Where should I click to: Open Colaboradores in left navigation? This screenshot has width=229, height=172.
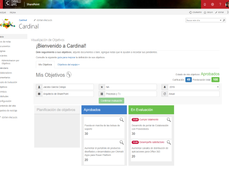6,73
